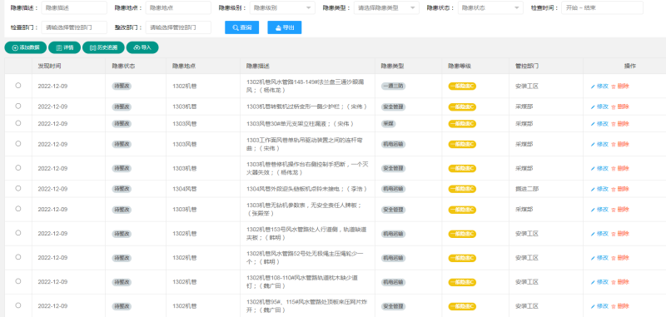Screen dimensions: 666x317
Task: Click the 一般隐患C tag in the 转载机过桥 row
Action: pos(462,106)
